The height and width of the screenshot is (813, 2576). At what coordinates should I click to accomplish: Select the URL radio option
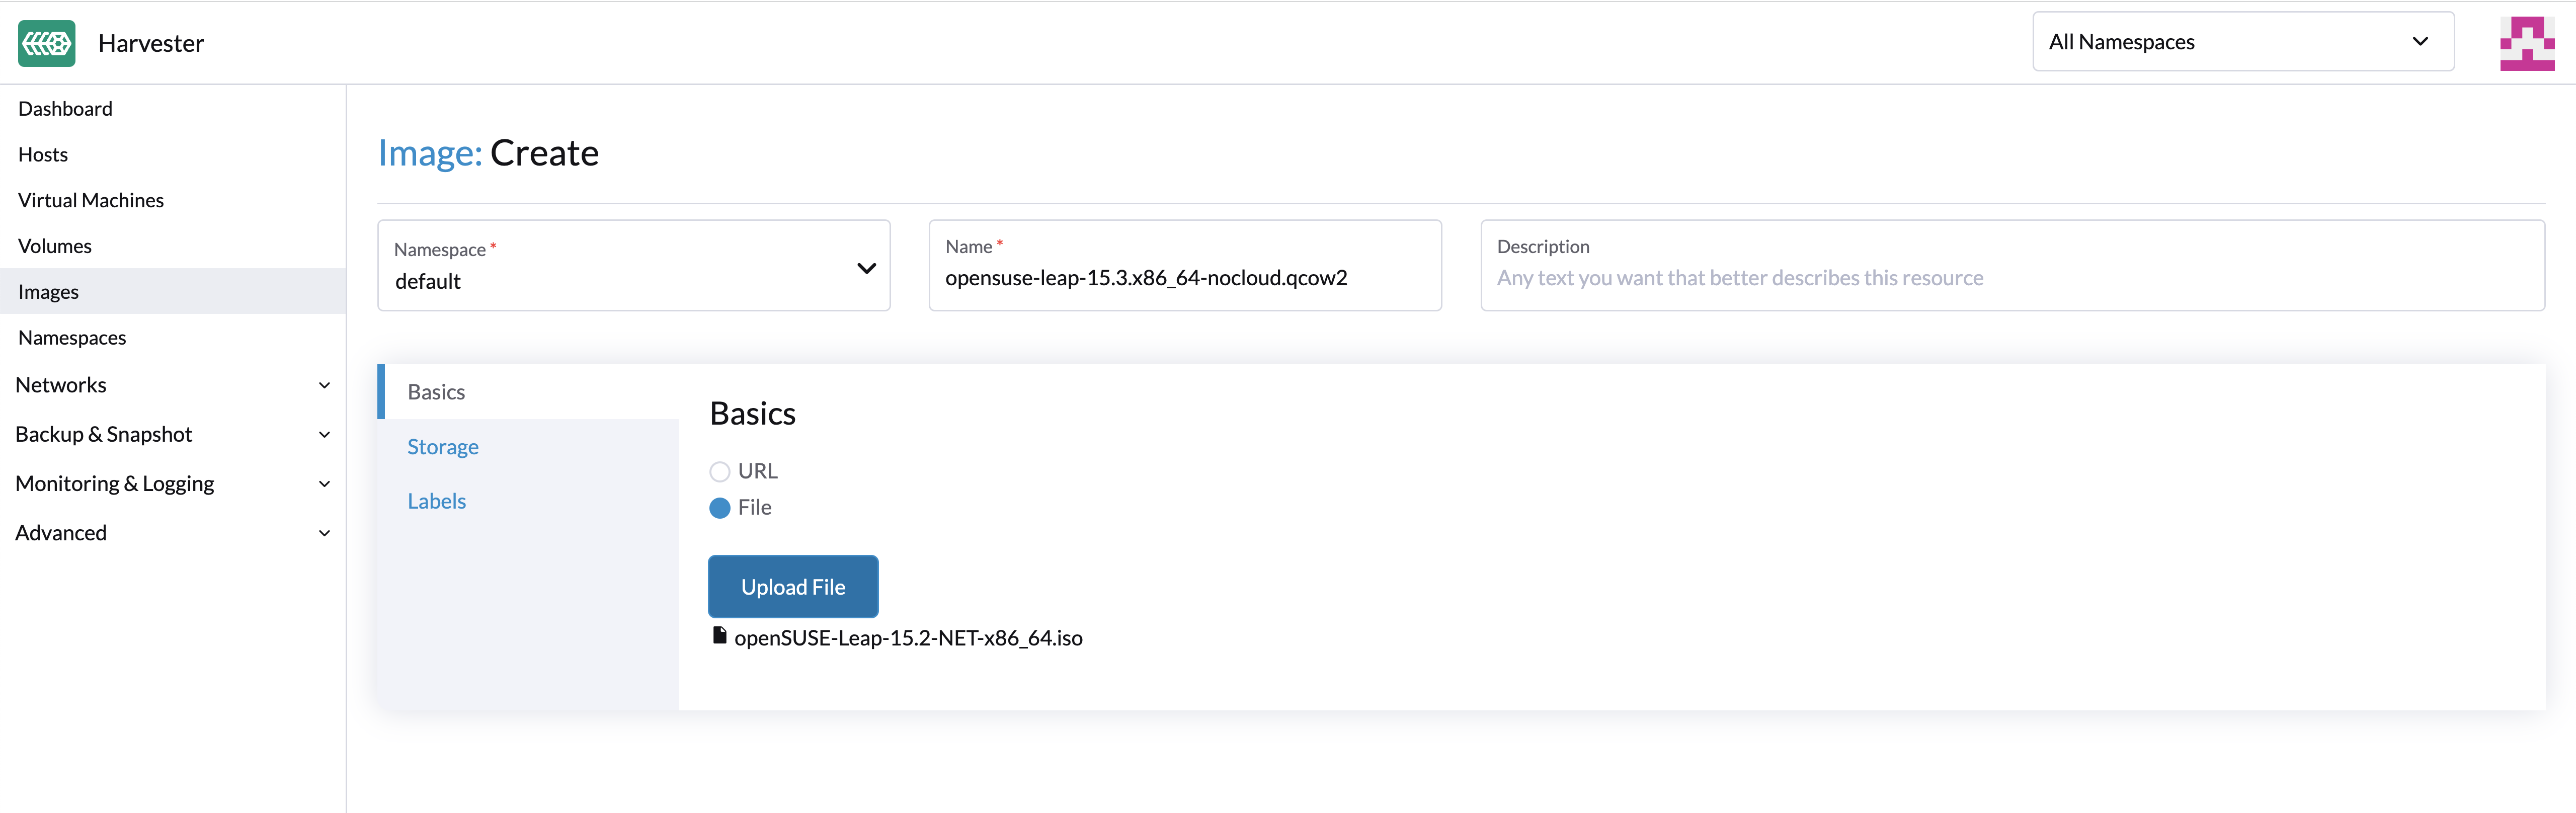pos(719,471)
